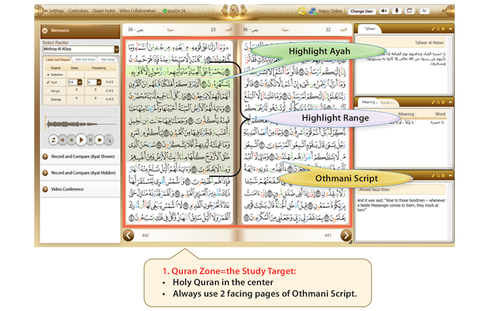This screenshot has height=311, width=489.
Task: Go to previous page using left arrow
Action: pos(129,235)
